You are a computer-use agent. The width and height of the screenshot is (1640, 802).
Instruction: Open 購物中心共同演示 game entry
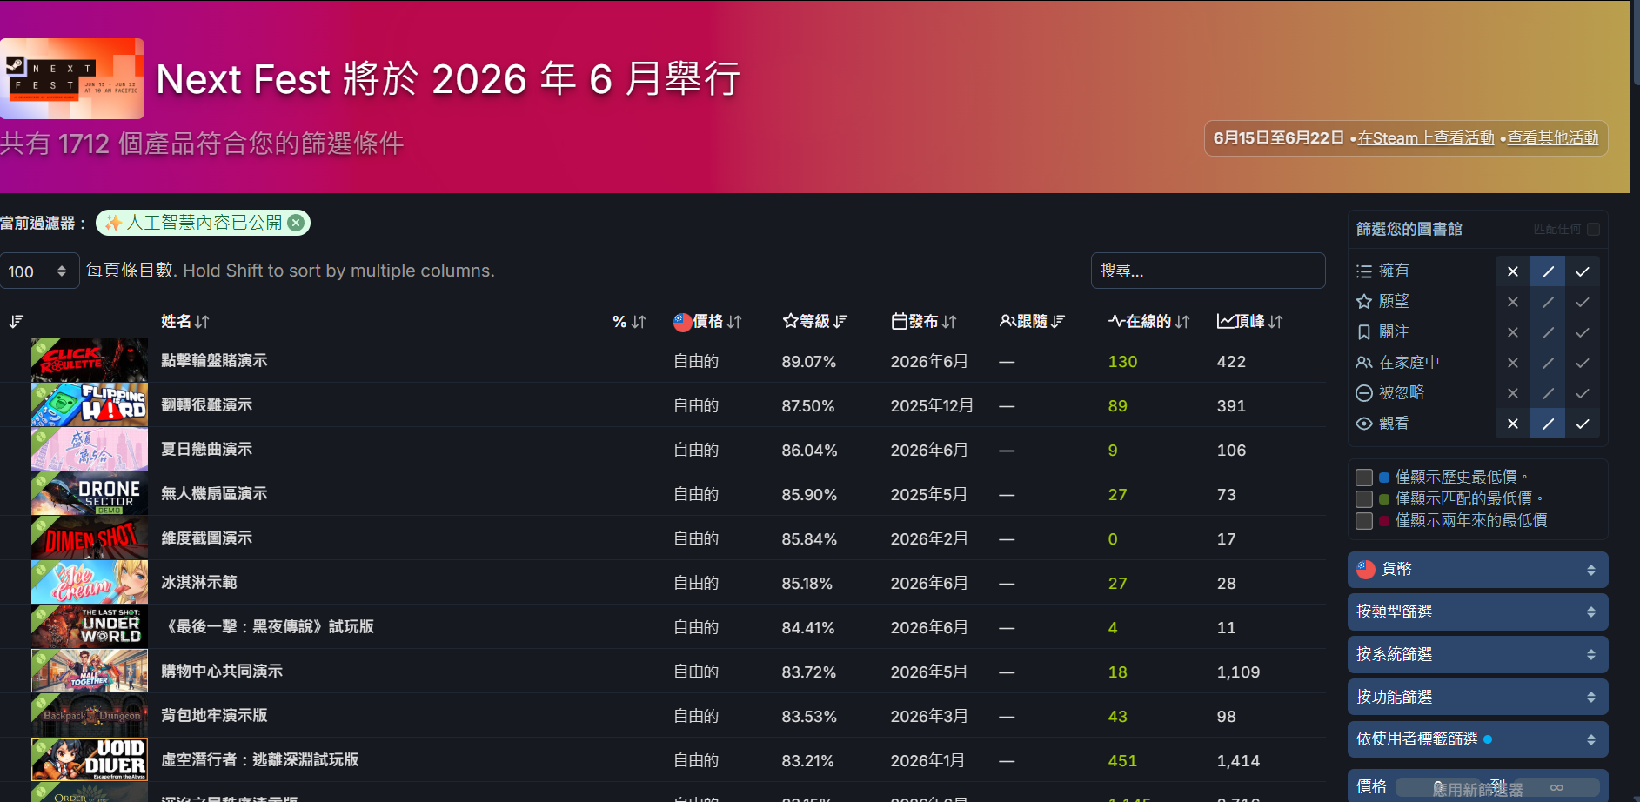point(222,671)
